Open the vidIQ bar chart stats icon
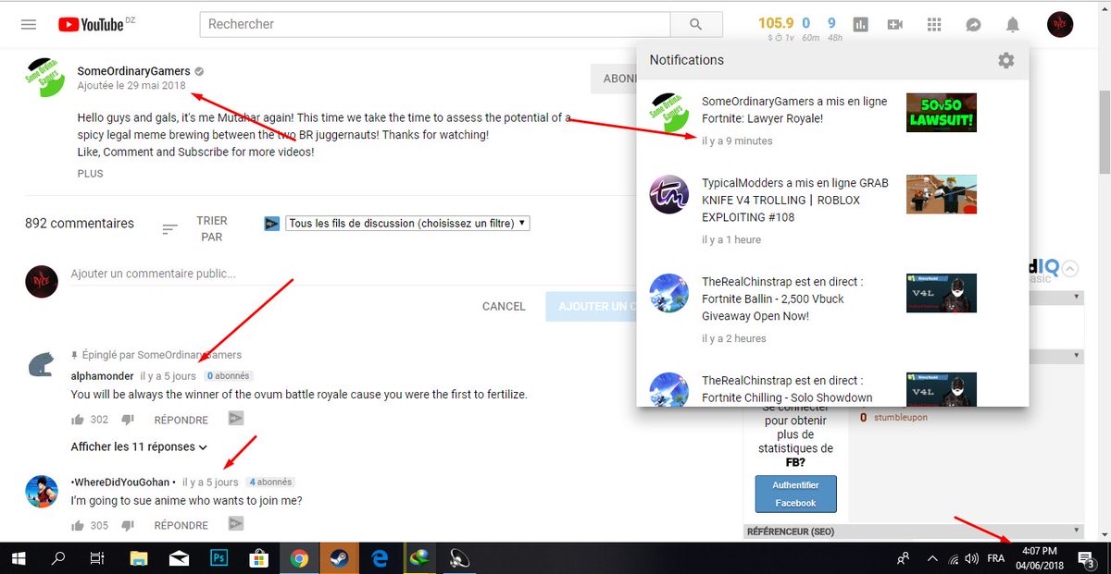The height and width of the screenshot is (574, 1111). [x=861, y=25]
